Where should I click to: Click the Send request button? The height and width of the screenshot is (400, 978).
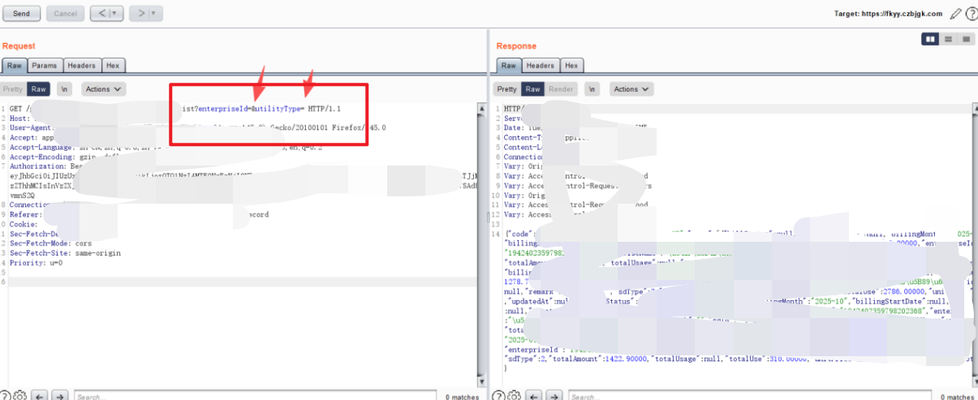tap(21, 13)
